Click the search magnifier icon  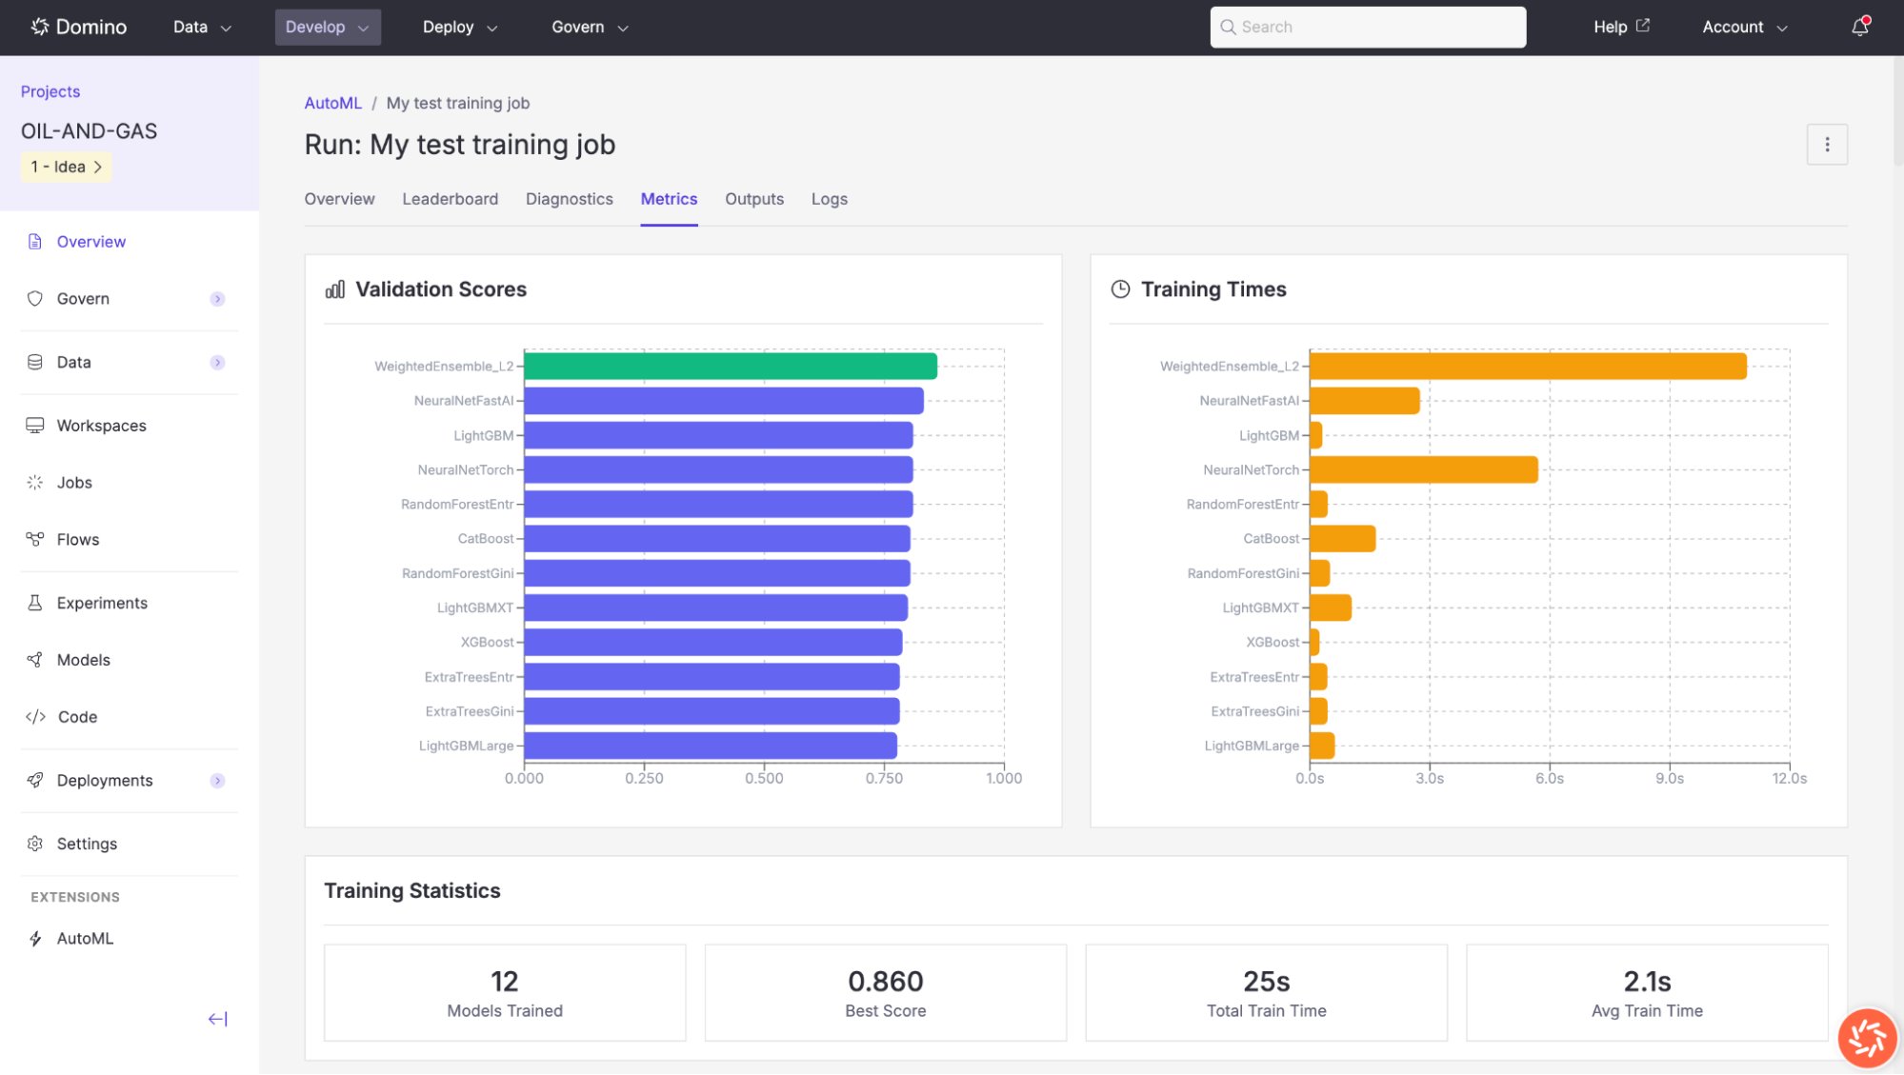[x=1229, y=27]
